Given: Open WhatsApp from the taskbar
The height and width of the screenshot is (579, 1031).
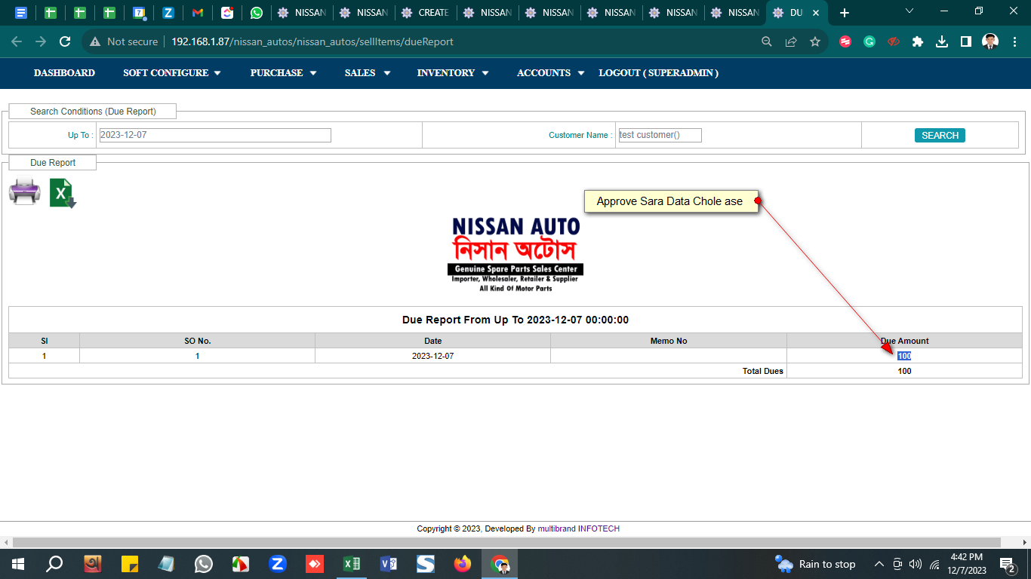Looking at the screenshot, I should [204, 564].
